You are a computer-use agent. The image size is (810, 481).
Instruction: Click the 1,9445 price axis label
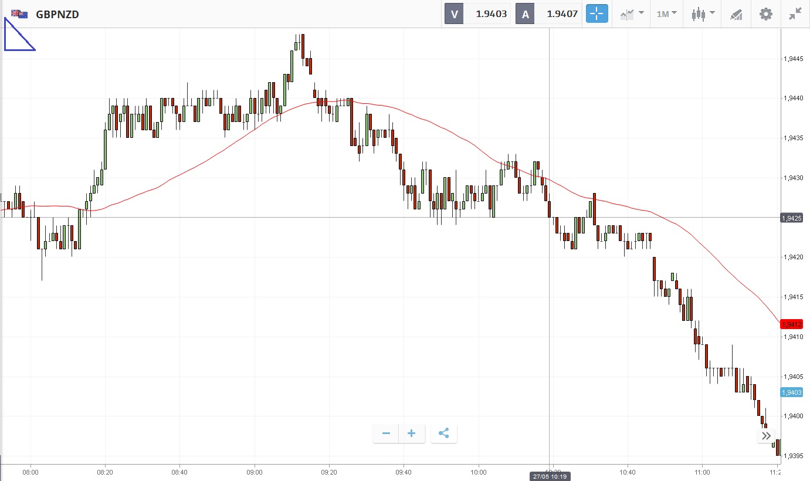click(792, 59)
